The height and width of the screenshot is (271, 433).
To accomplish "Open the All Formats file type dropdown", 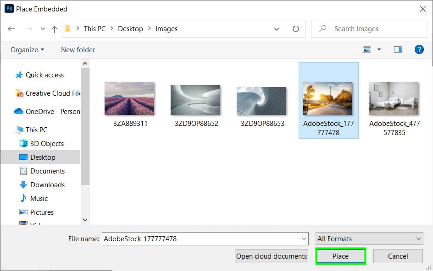I will 369,239.
